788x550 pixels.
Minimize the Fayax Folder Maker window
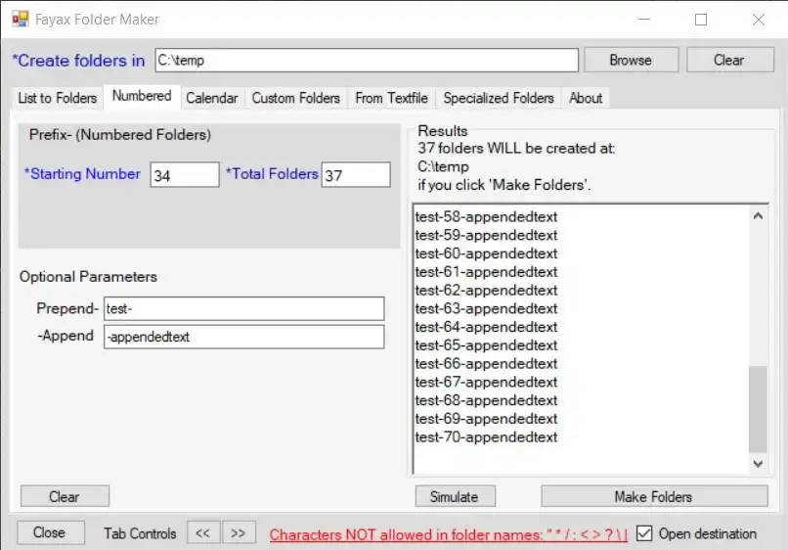[643, 20]
